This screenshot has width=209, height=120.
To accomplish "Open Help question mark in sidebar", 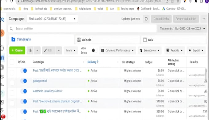I will tap(2, 93).
